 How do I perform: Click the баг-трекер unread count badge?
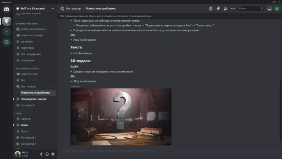tap(53, 87)
